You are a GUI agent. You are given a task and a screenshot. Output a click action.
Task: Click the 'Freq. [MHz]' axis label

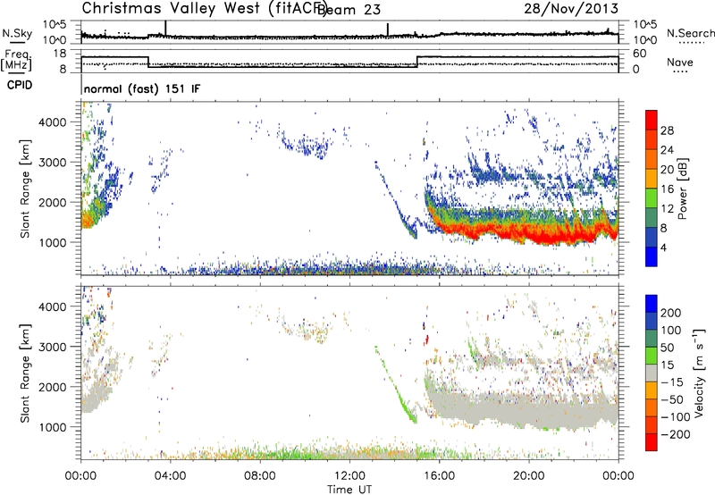tap(17, 61)
